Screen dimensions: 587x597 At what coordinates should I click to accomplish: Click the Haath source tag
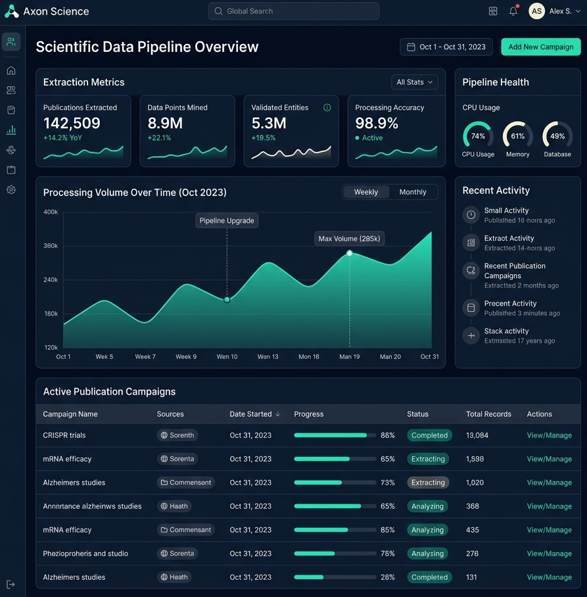(x=174, y=506)
